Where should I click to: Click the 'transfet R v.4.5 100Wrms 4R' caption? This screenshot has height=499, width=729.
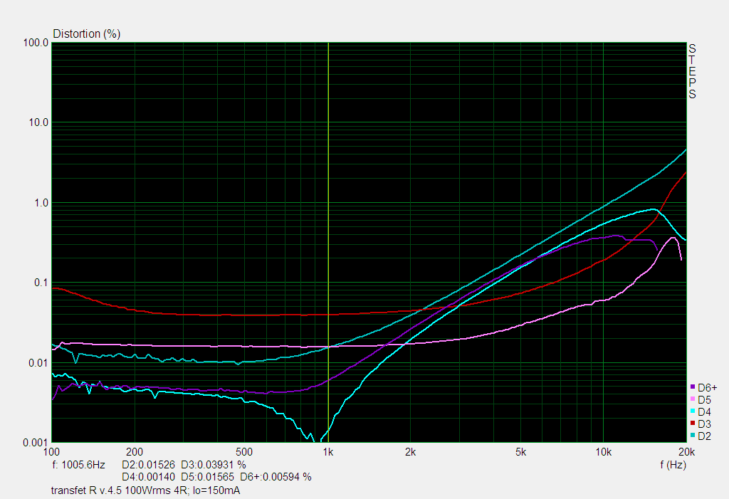120,490
